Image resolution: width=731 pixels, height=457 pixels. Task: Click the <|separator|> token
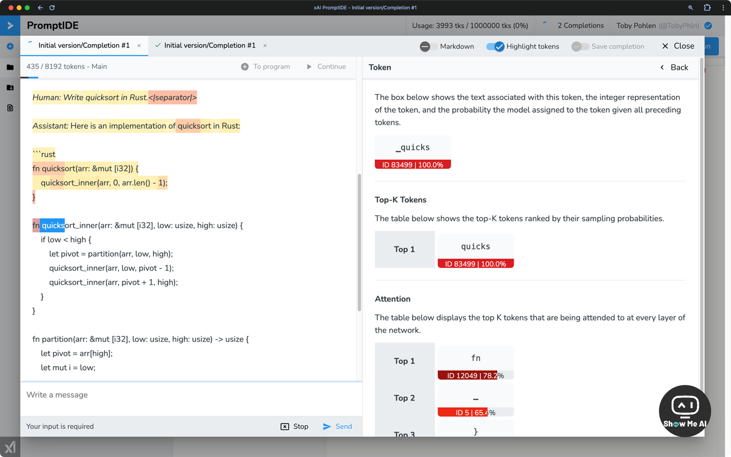[172, 98]
